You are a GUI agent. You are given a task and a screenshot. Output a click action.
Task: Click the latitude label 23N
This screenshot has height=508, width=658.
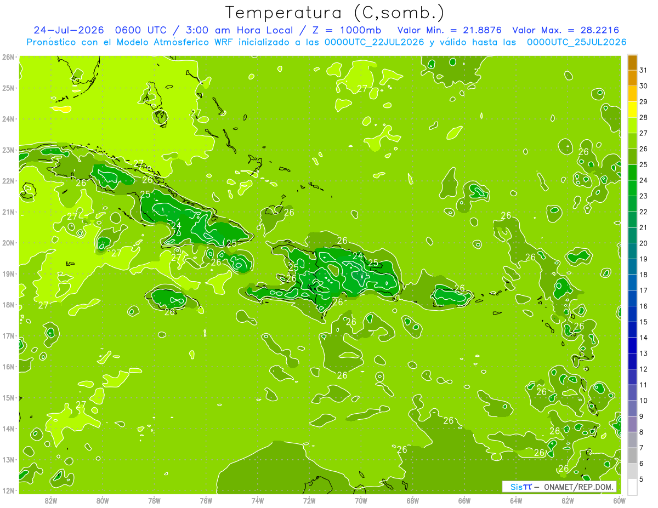8,150
